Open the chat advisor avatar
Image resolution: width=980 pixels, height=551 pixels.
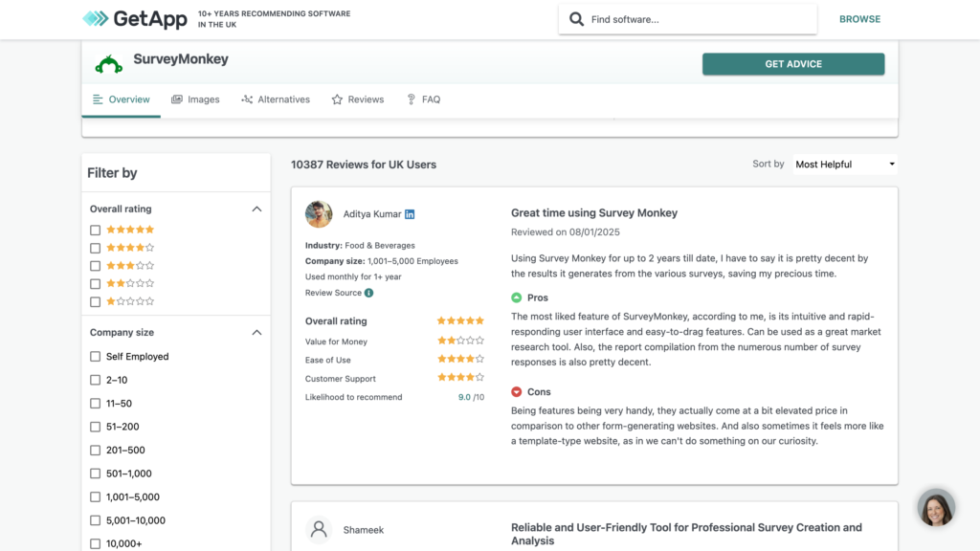click(x=936, y=508)
